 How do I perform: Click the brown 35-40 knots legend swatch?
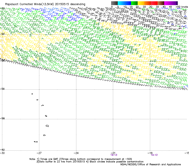click(x=161, y=3)
